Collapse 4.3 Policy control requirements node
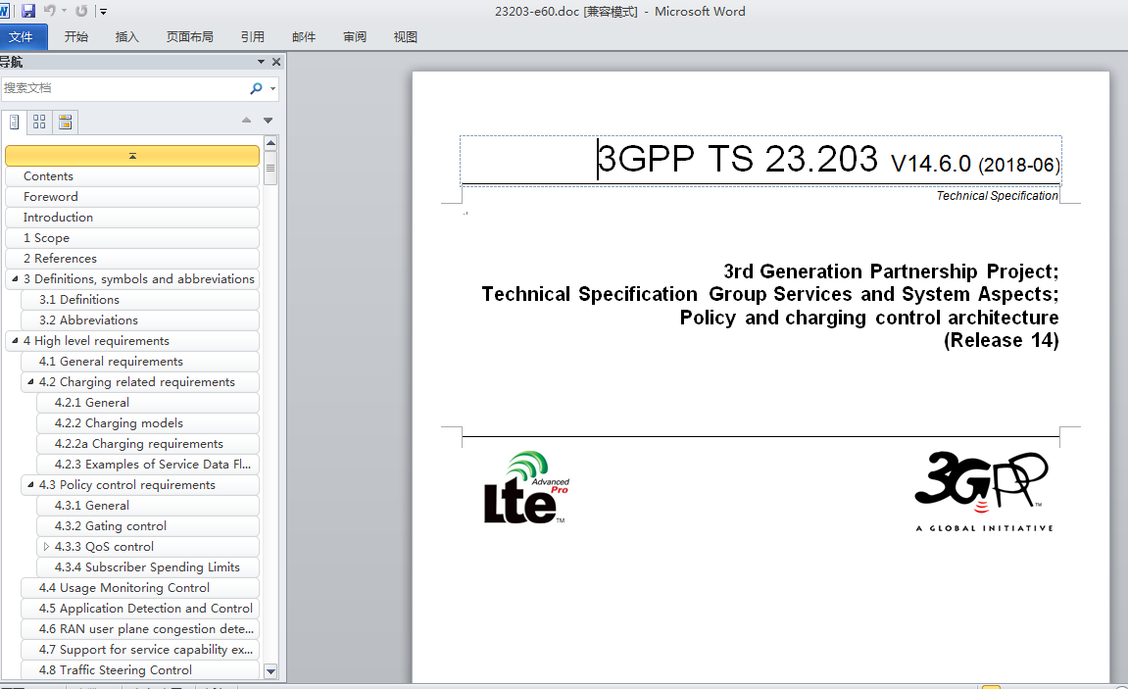The height and width of the screenshot is (689, 1128). pyautogui.click(x=30, y=485)
